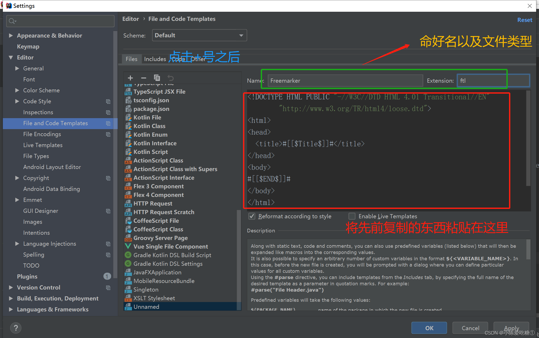This screenshot has height=338, width=539.
Task: Click the HTTP Request API icon
Action: point(128,203)
